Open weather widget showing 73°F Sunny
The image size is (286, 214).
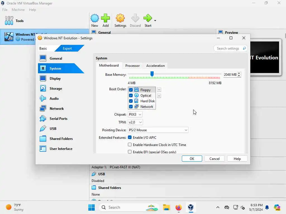pyautogui.click(x=15, y=207)
